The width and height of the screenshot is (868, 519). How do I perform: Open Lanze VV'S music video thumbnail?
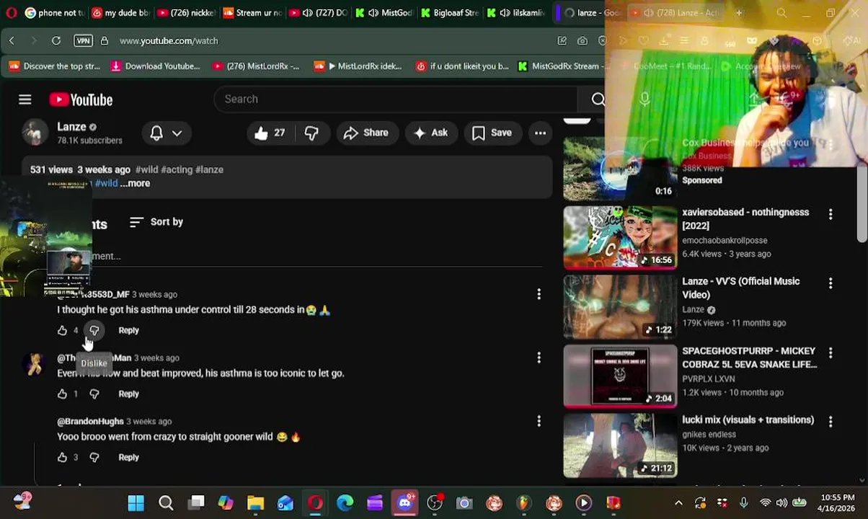[620, 306]
